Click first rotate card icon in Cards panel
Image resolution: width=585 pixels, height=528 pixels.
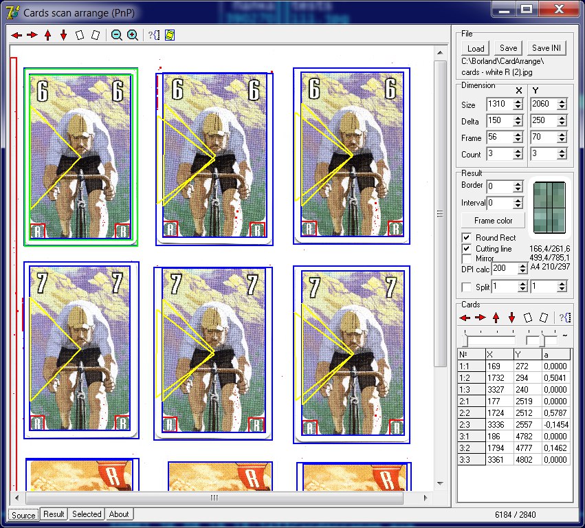coord(527,318)
